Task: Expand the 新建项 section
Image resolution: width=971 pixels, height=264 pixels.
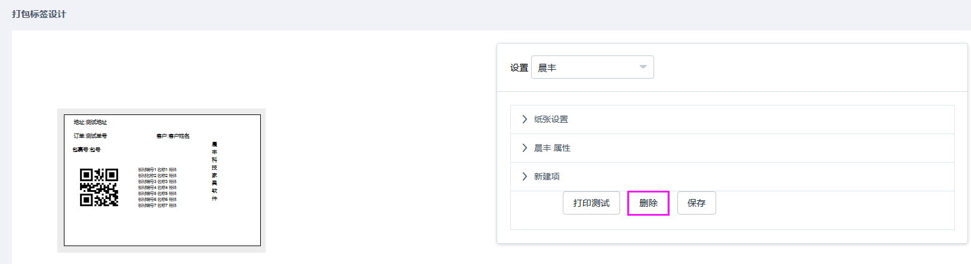Action: coord(547,176)
